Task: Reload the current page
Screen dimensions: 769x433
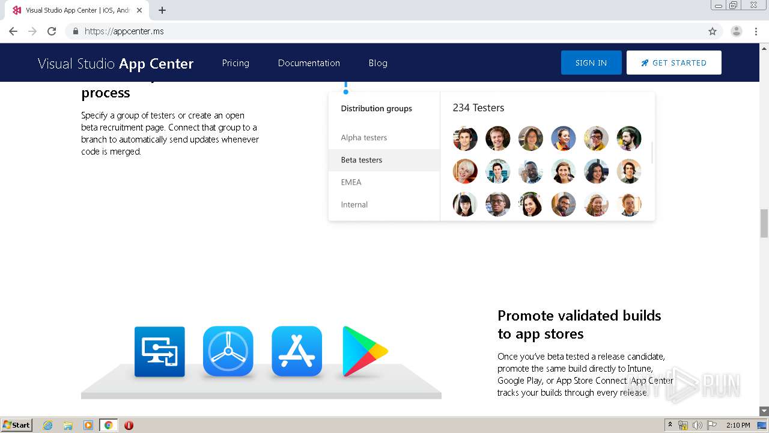Action: click(52, 31)
